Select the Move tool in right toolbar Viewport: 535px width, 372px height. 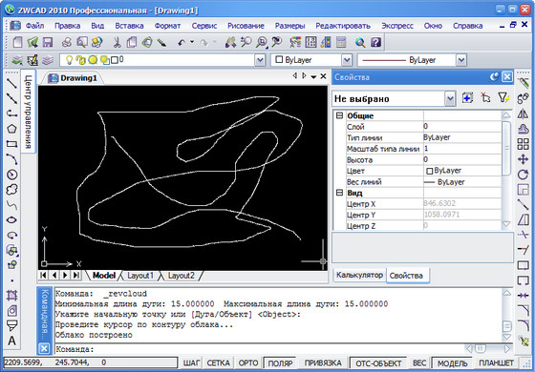coord(523,159)
